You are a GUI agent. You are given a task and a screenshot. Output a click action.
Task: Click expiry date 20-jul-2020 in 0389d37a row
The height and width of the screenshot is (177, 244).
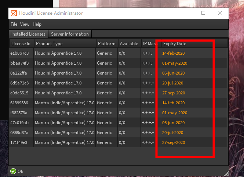[172, 133]
